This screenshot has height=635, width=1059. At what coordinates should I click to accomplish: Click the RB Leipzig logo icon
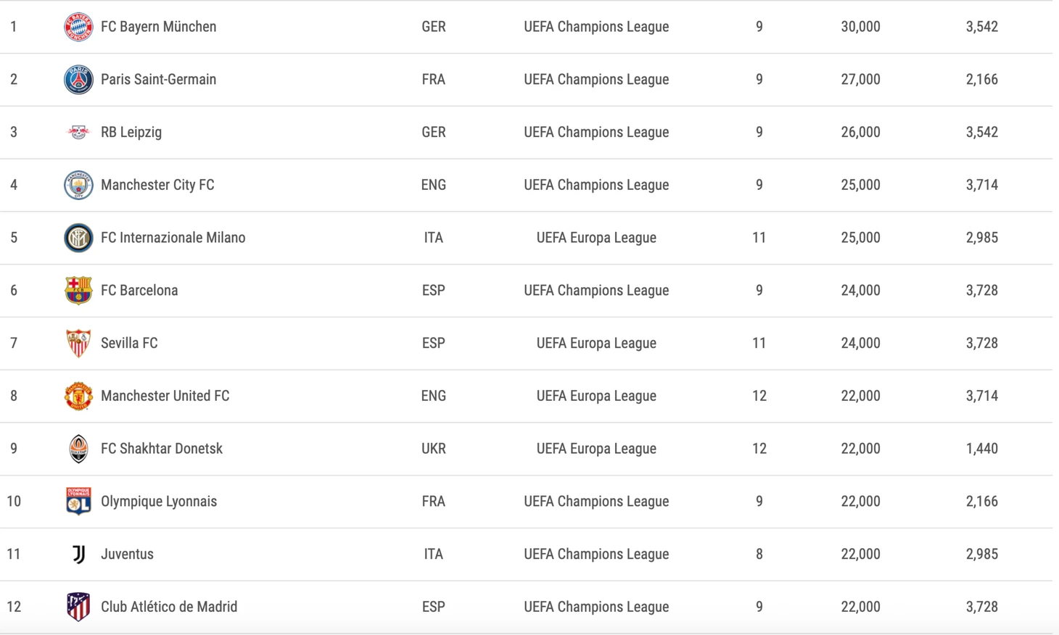coord(78,132)
